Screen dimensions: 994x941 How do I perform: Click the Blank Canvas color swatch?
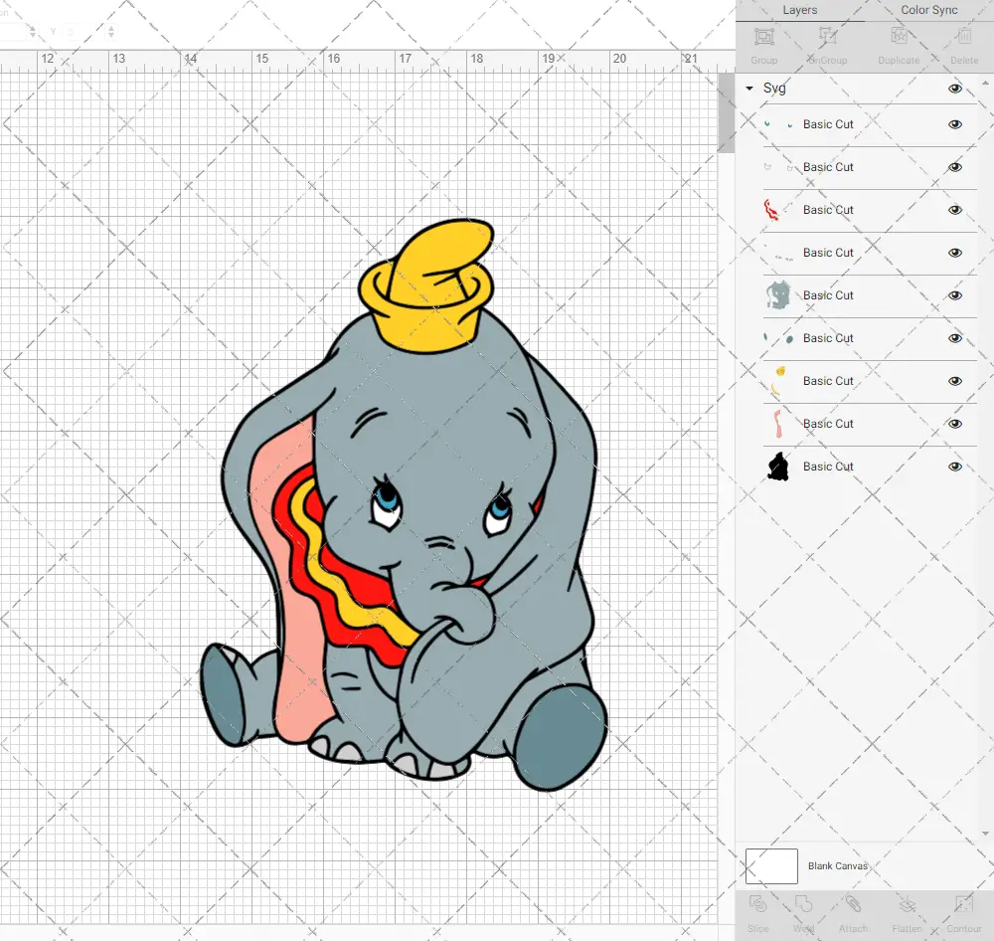tap(771, 866)
